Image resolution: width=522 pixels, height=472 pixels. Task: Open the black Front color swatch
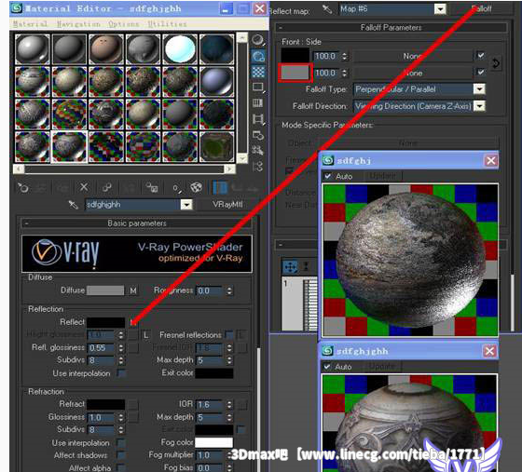coord(295,56)
